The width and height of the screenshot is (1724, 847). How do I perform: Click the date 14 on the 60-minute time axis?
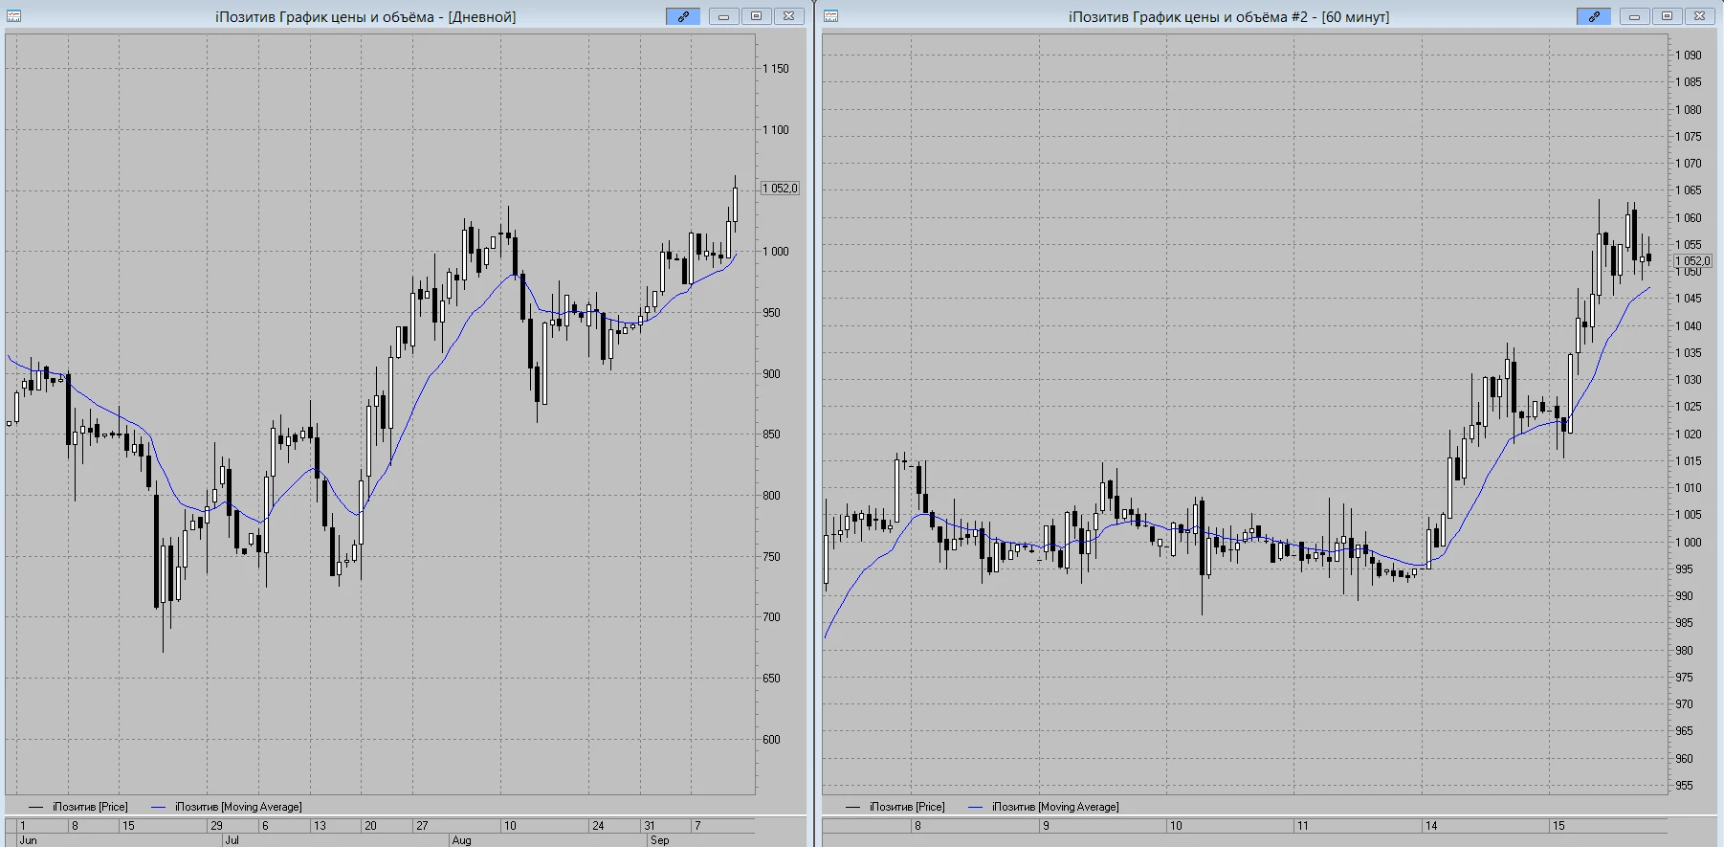[1431, 826]
